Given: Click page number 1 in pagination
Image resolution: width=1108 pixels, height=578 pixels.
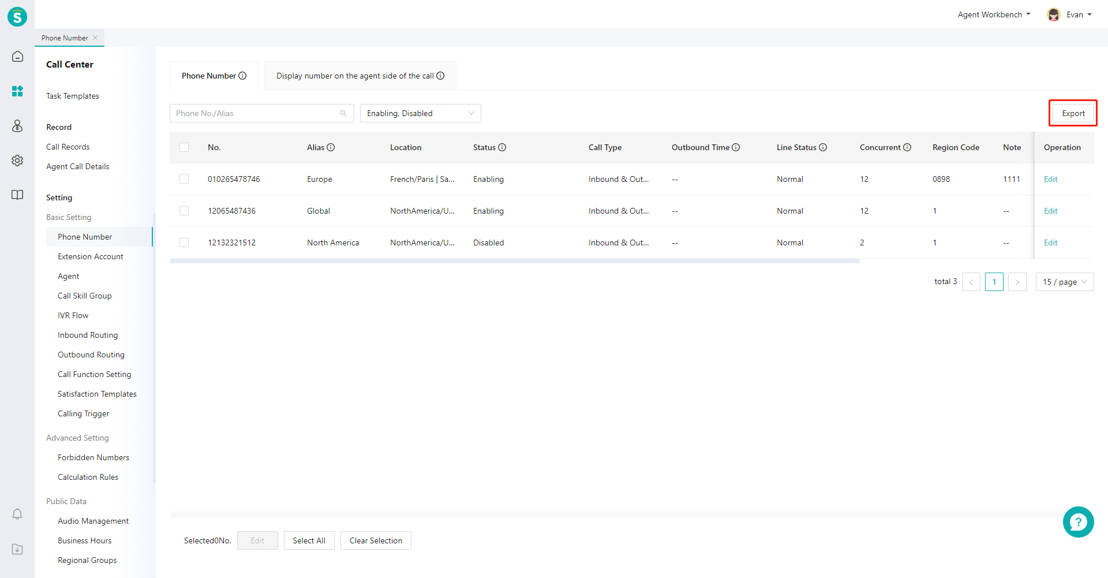Looking at the screenshot, I should [x=994, y=282].
